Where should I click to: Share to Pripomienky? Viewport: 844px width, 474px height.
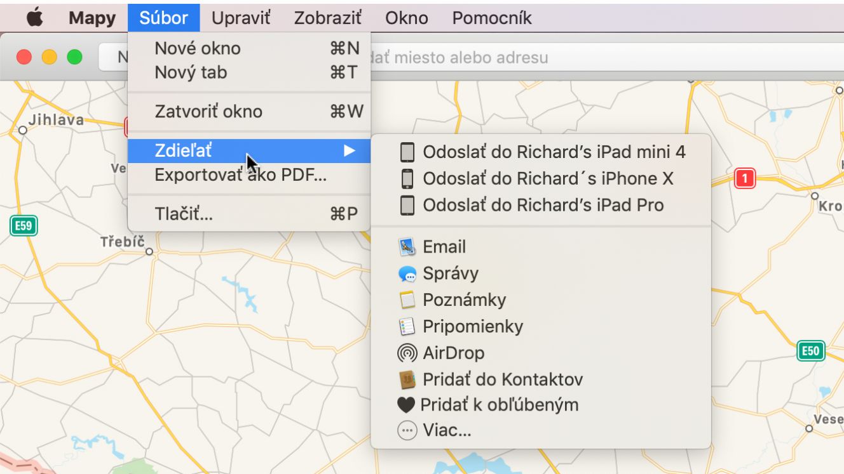pyautogui.click(x=541, y=327)
